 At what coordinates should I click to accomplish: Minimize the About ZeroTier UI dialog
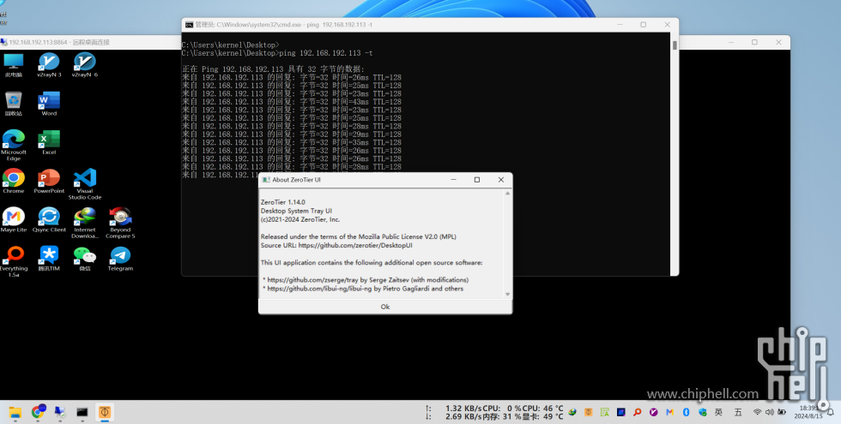[453, 180]
